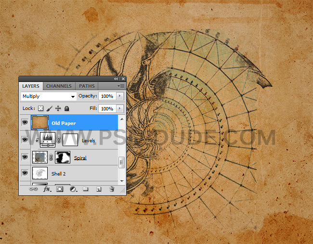
Task: Click the link layers icon
Action: [34, 190]
